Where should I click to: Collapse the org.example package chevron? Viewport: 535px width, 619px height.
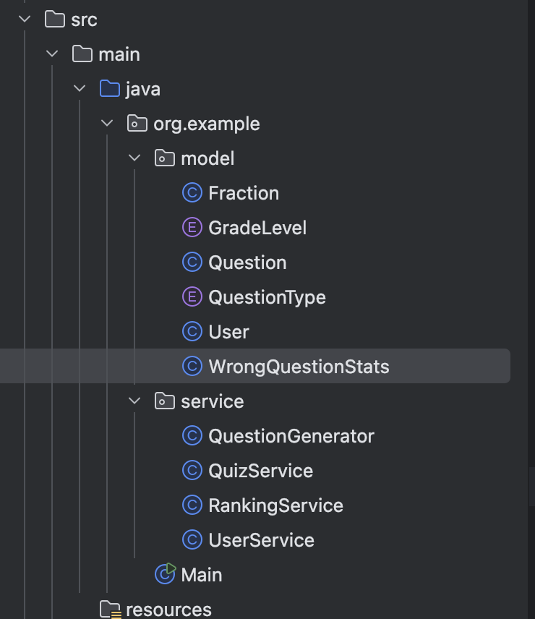pos(107,124)
